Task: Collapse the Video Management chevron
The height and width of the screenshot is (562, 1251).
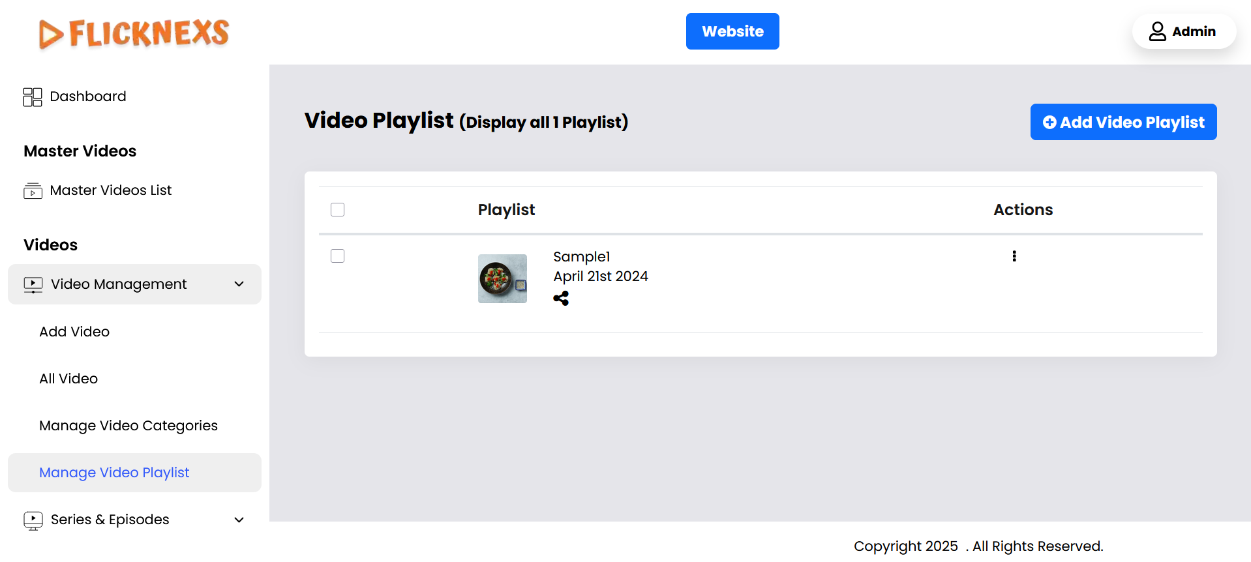Action: point(239,284)
